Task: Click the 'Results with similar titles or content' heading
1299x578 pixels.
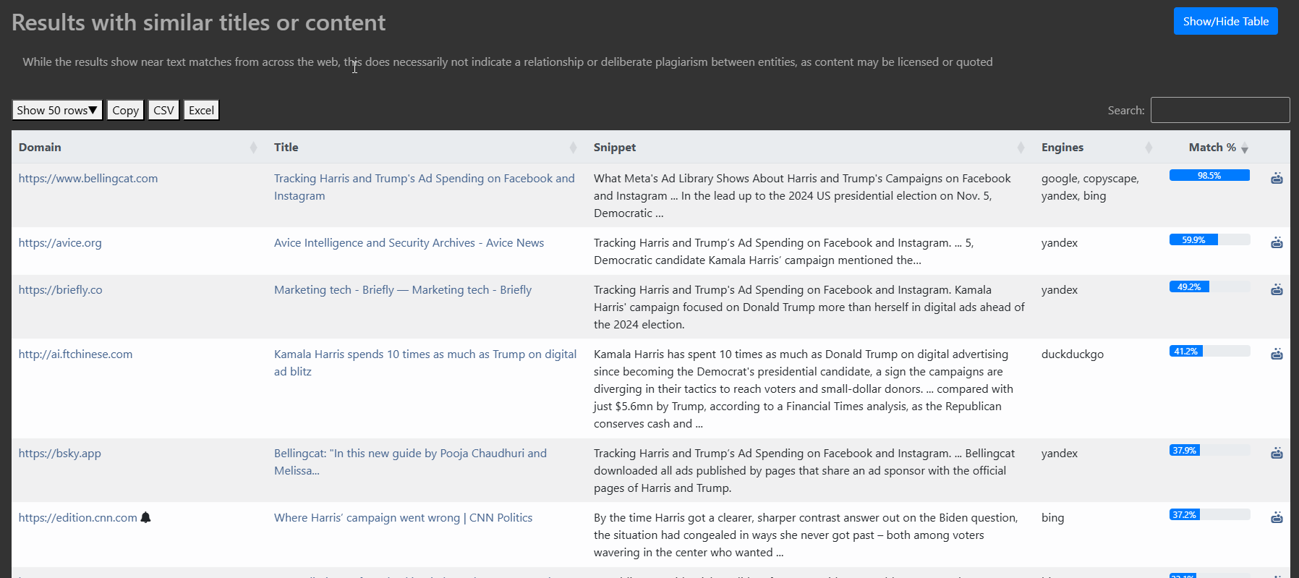Action: [x=199, y=22]
